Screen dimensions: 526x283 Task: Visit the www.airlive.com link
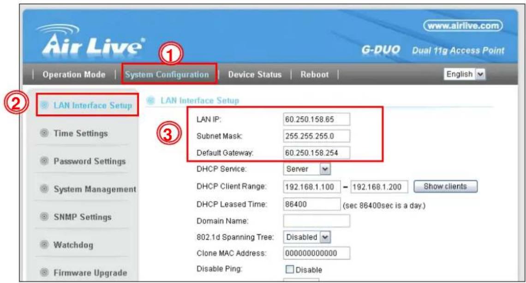coord(463,26)
